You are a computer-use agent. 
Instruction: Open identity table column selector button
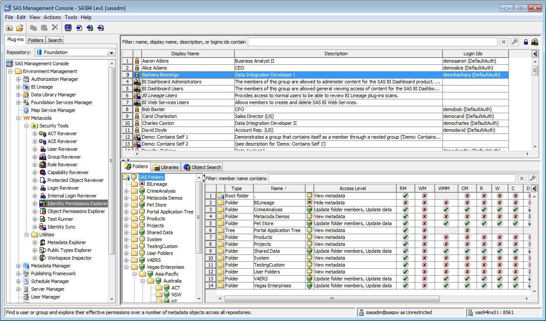535,54
